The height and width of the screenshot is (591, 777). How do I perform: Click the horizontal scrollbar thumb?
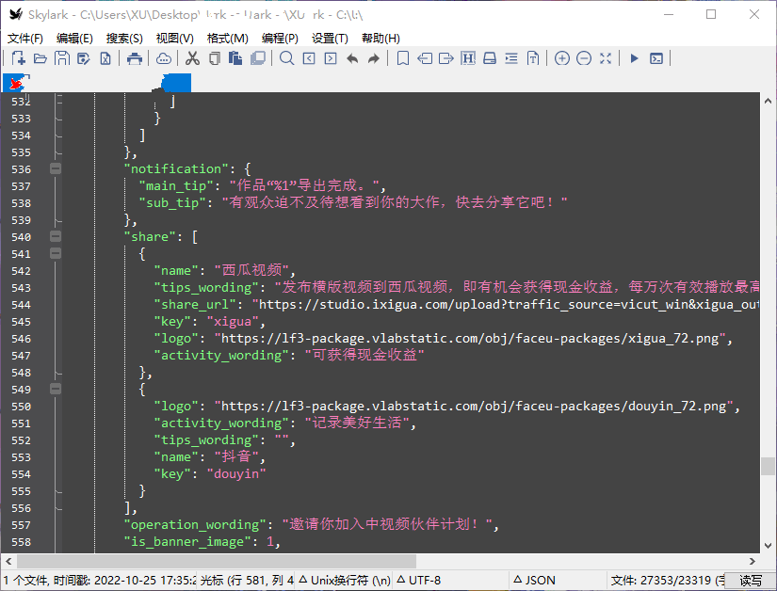tap(217, 561)
